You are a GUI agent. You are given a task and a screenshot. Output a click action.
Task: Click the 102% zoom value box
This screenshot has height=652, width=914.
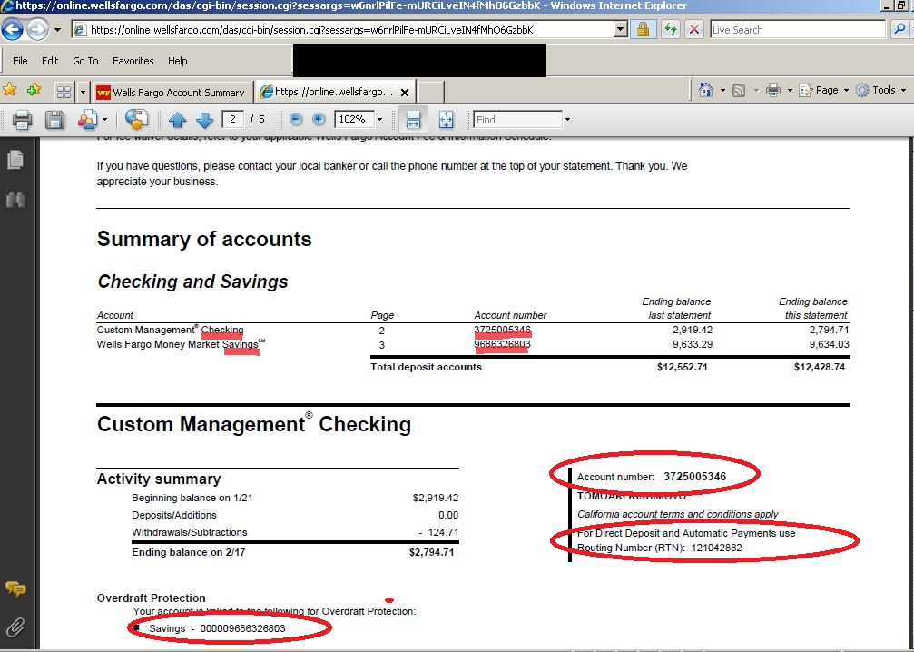(x=354, y=120)
